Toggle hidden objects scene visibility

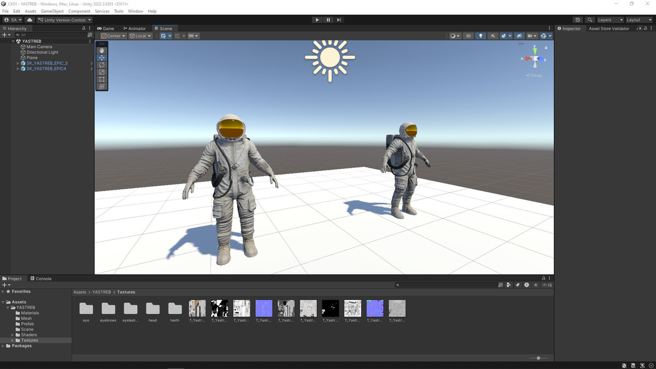[x=519, y=36]
